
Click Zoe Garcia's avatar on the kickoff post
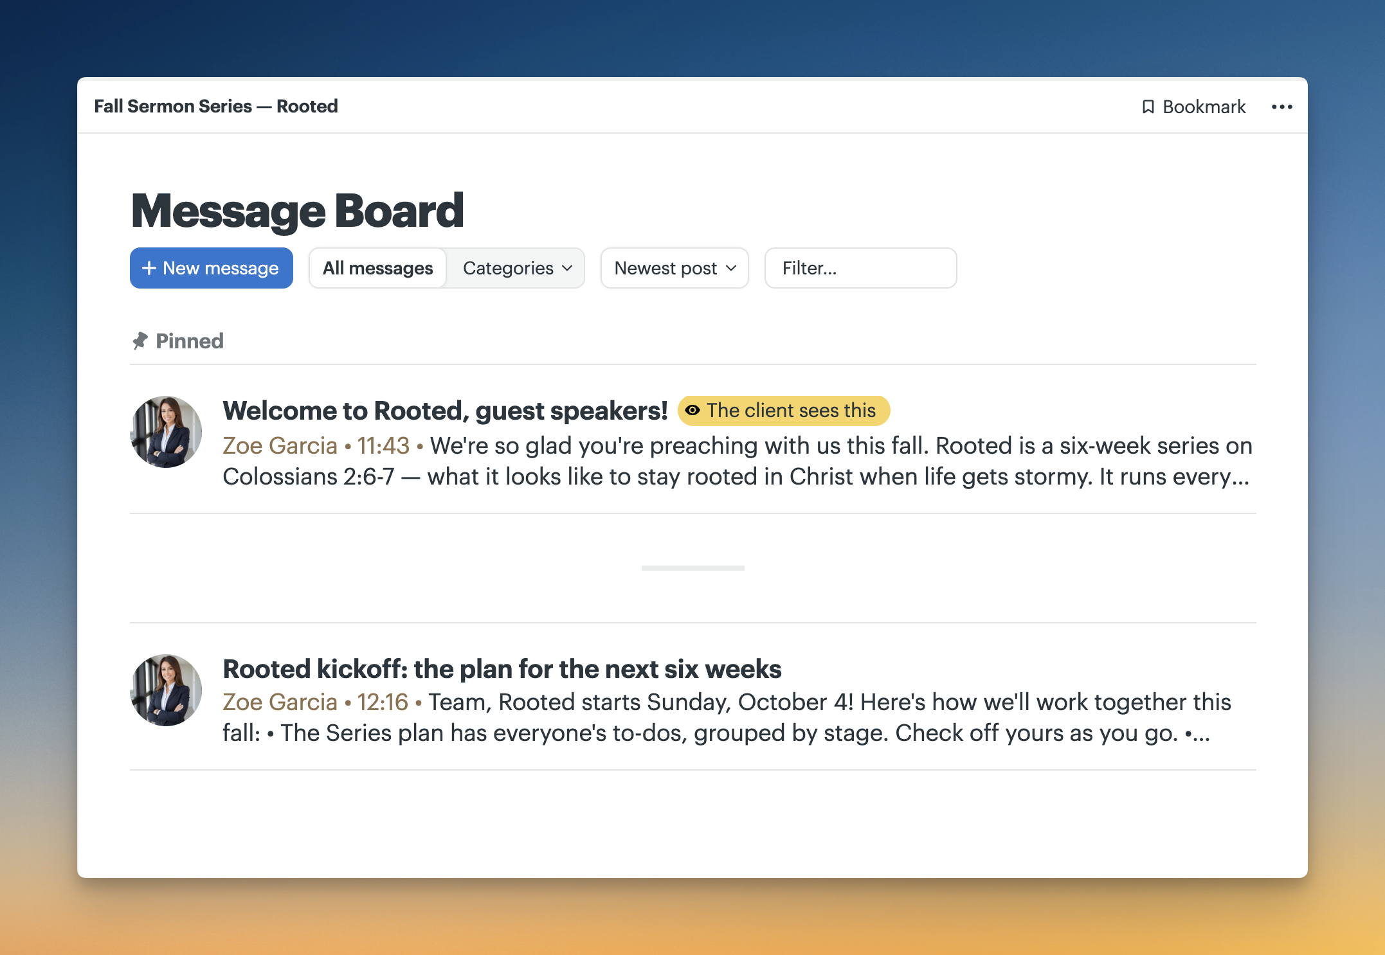click(166, 690)
